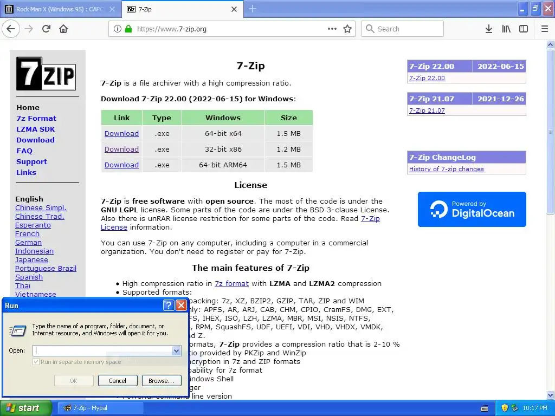Open 7-Zip 22.00 news link
This screenshot has height=416, width=555.
[427, 78]
